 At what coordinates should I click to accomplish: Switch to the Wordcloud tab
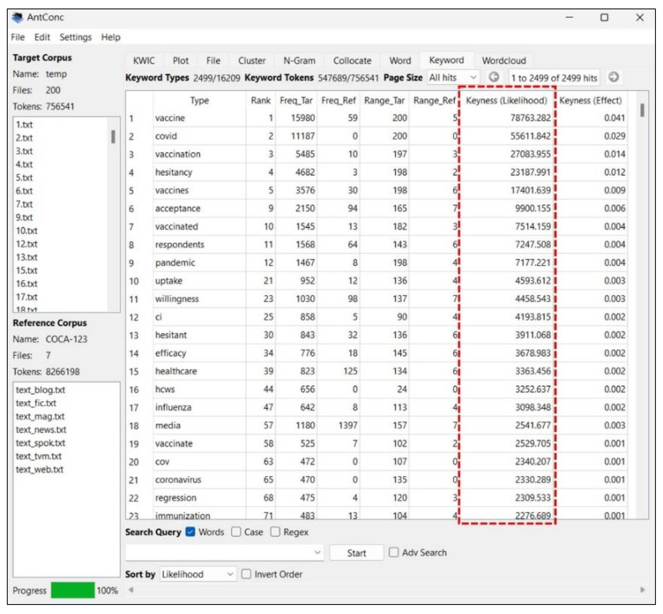(504, 60)
